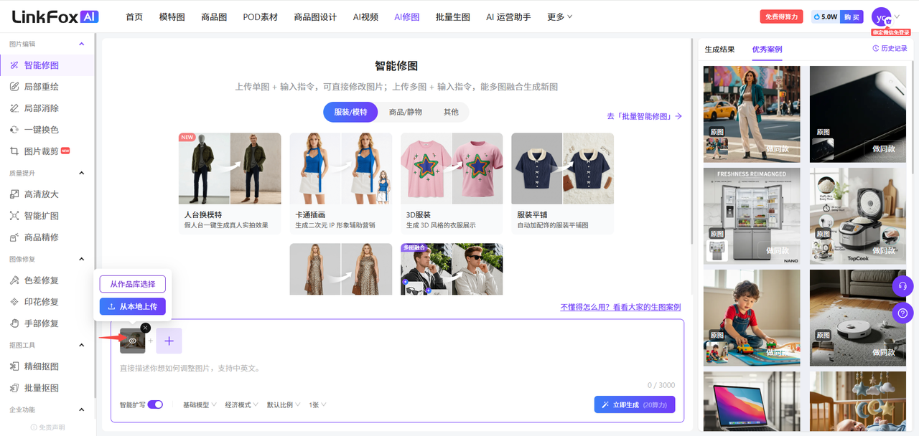Open the 一键换色 tool icon
Viewport: 919px width, 436px height.
point(14,130)
